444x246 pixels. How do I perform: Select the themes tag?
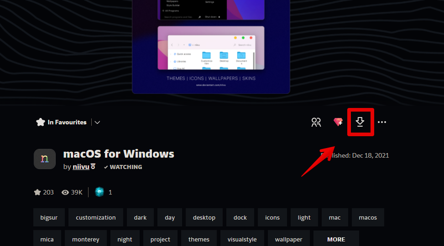(x=199, y=239)
